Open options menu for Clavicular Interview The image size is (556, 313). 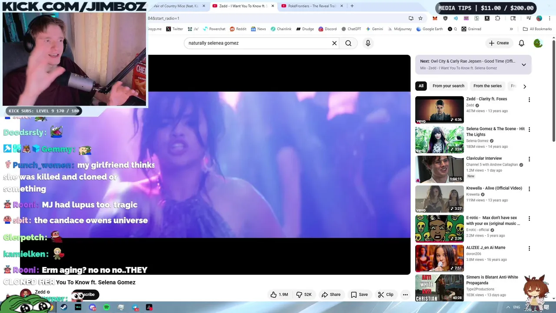coord(529,159)
